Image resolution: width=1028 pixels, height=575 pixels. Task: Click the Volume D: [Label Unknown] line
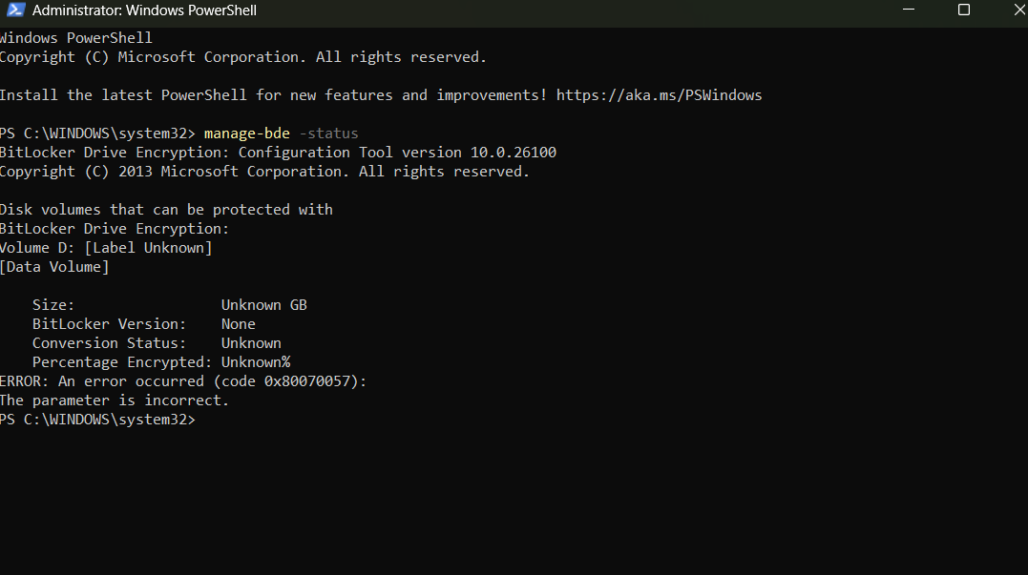click(x=105, y=247)
